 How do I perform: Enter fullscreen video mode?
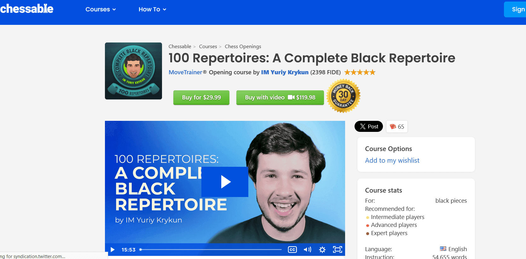pyautogui.click(x=337, y=250)
